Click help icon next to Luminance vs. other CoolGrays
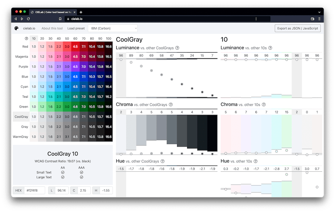The height and width of the screenshot is (212, 335). 177,48
